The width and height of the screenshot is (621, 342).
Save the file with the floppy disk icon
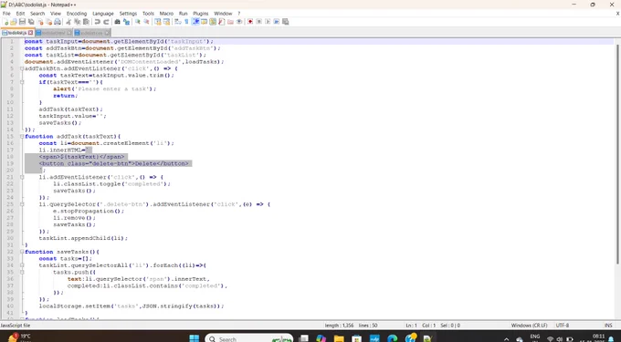point(22,21)
